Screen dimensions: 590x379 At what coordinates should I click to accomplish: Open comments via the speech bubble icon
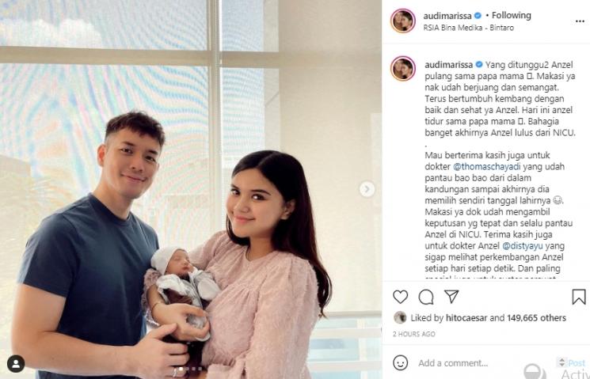click(x=426, y=297)
